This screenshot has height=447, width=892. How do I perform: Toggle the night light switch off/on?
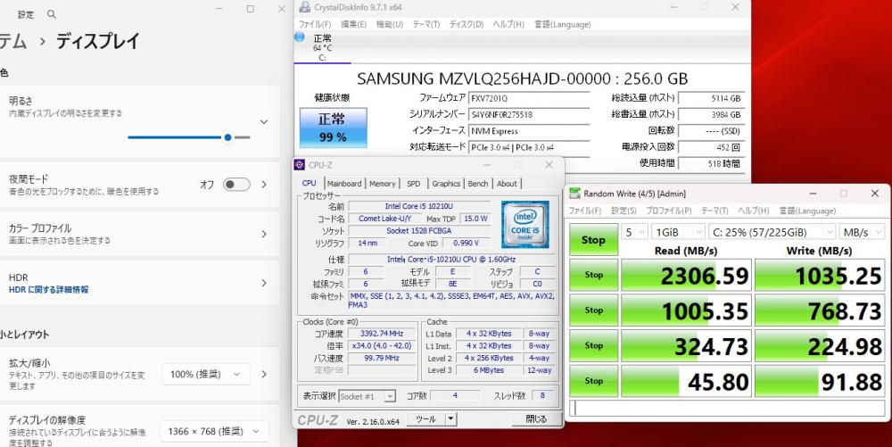click(236, 185)
